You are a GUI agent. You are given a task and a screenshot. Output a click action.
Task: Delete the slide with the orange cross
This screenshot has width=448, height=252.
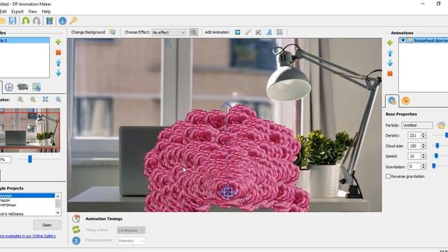[x=58, y=52]
